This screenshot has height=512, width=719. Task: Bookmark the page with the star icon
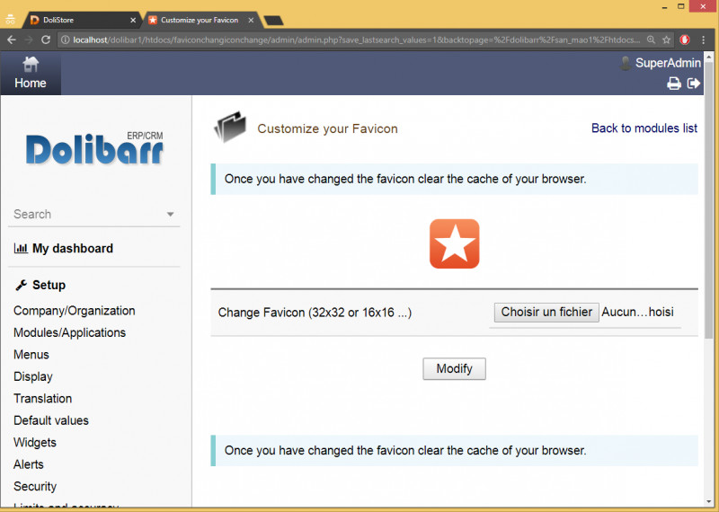pyautogui.click(x=666, y=40)
